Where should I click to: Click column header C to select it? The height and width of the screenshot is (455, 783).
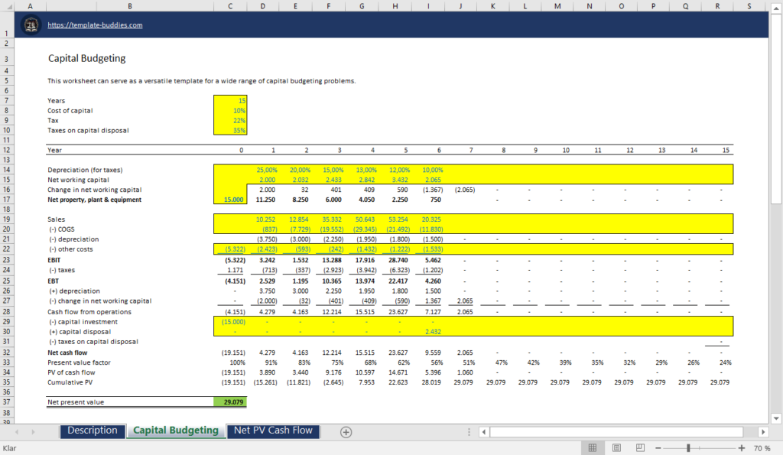[230, 5]
